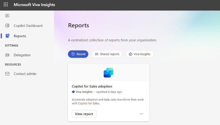
Task: Click Microsoft Viva Insights header title
Action: pos(34,5)
